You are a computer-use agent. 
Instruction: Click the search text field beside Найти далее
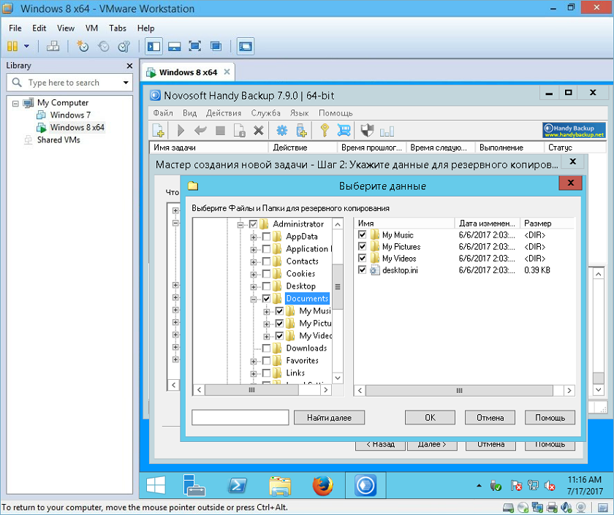tap(240, 418)
